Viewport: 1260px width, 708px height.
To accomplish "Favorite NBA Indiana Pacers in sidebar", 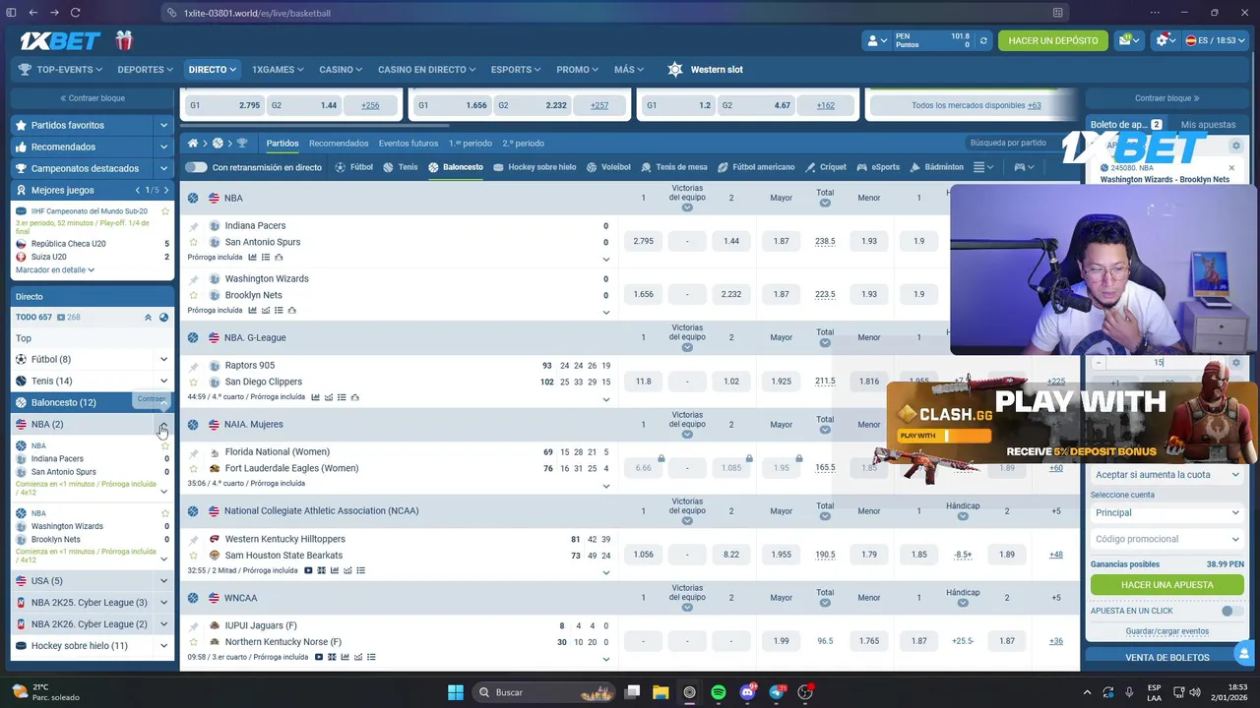I will [165, 446].
